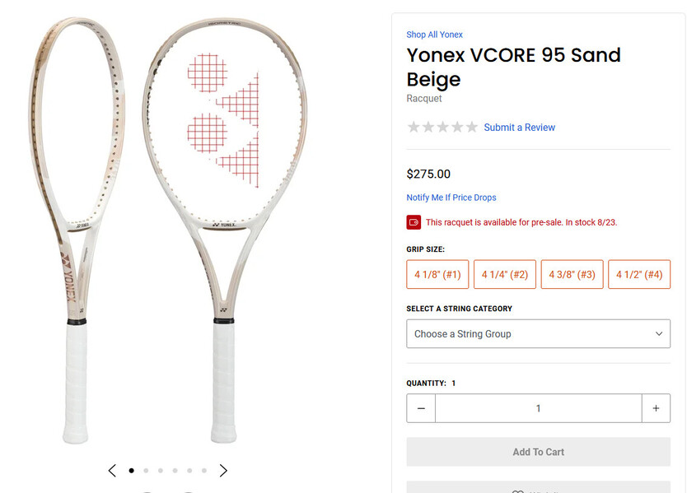Click the Add To Cart button
This screenshot has height=493, width=687.
tap(539, 452)
